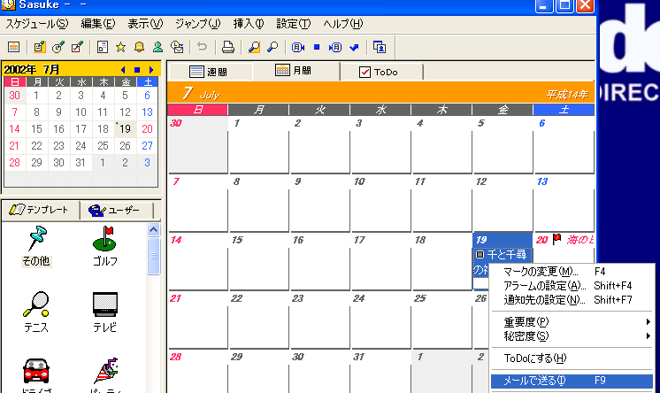The image size is (660, 393).
Task: Select day 10 cell in month view
Action: click(380, 203)
